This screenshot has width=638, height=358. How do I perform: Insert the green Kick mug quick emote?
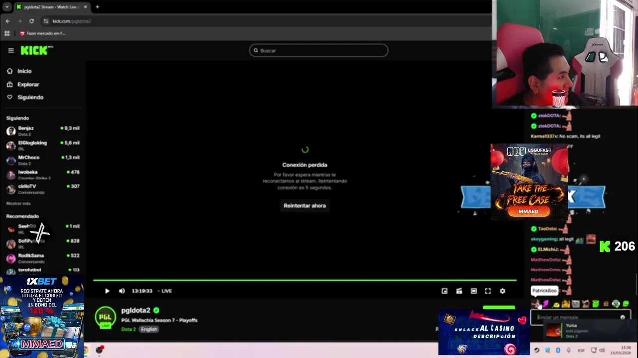point(596,304)
